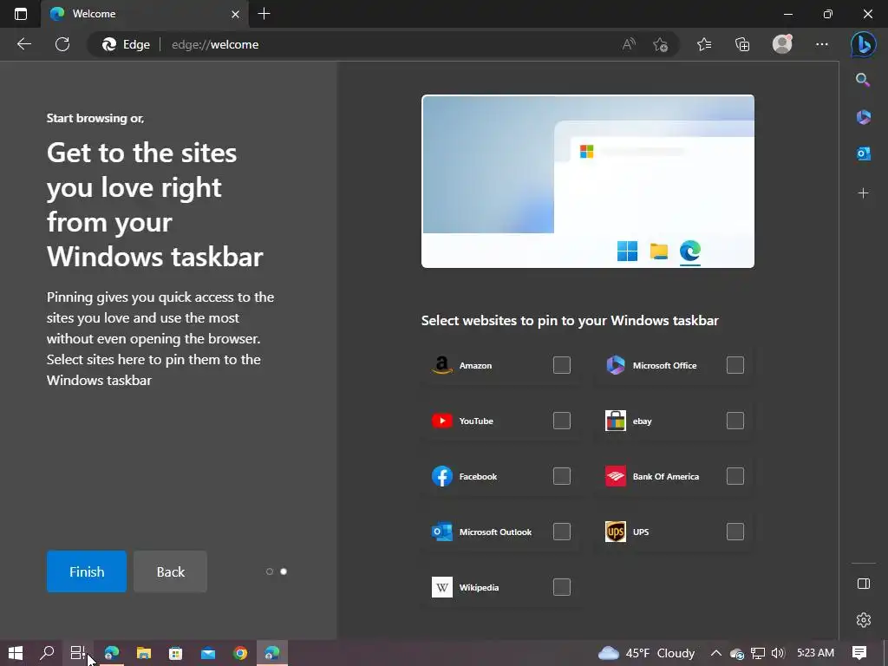Check the YouTube checkbox
This screenshot has width=888, height=666.
point(562,421)
